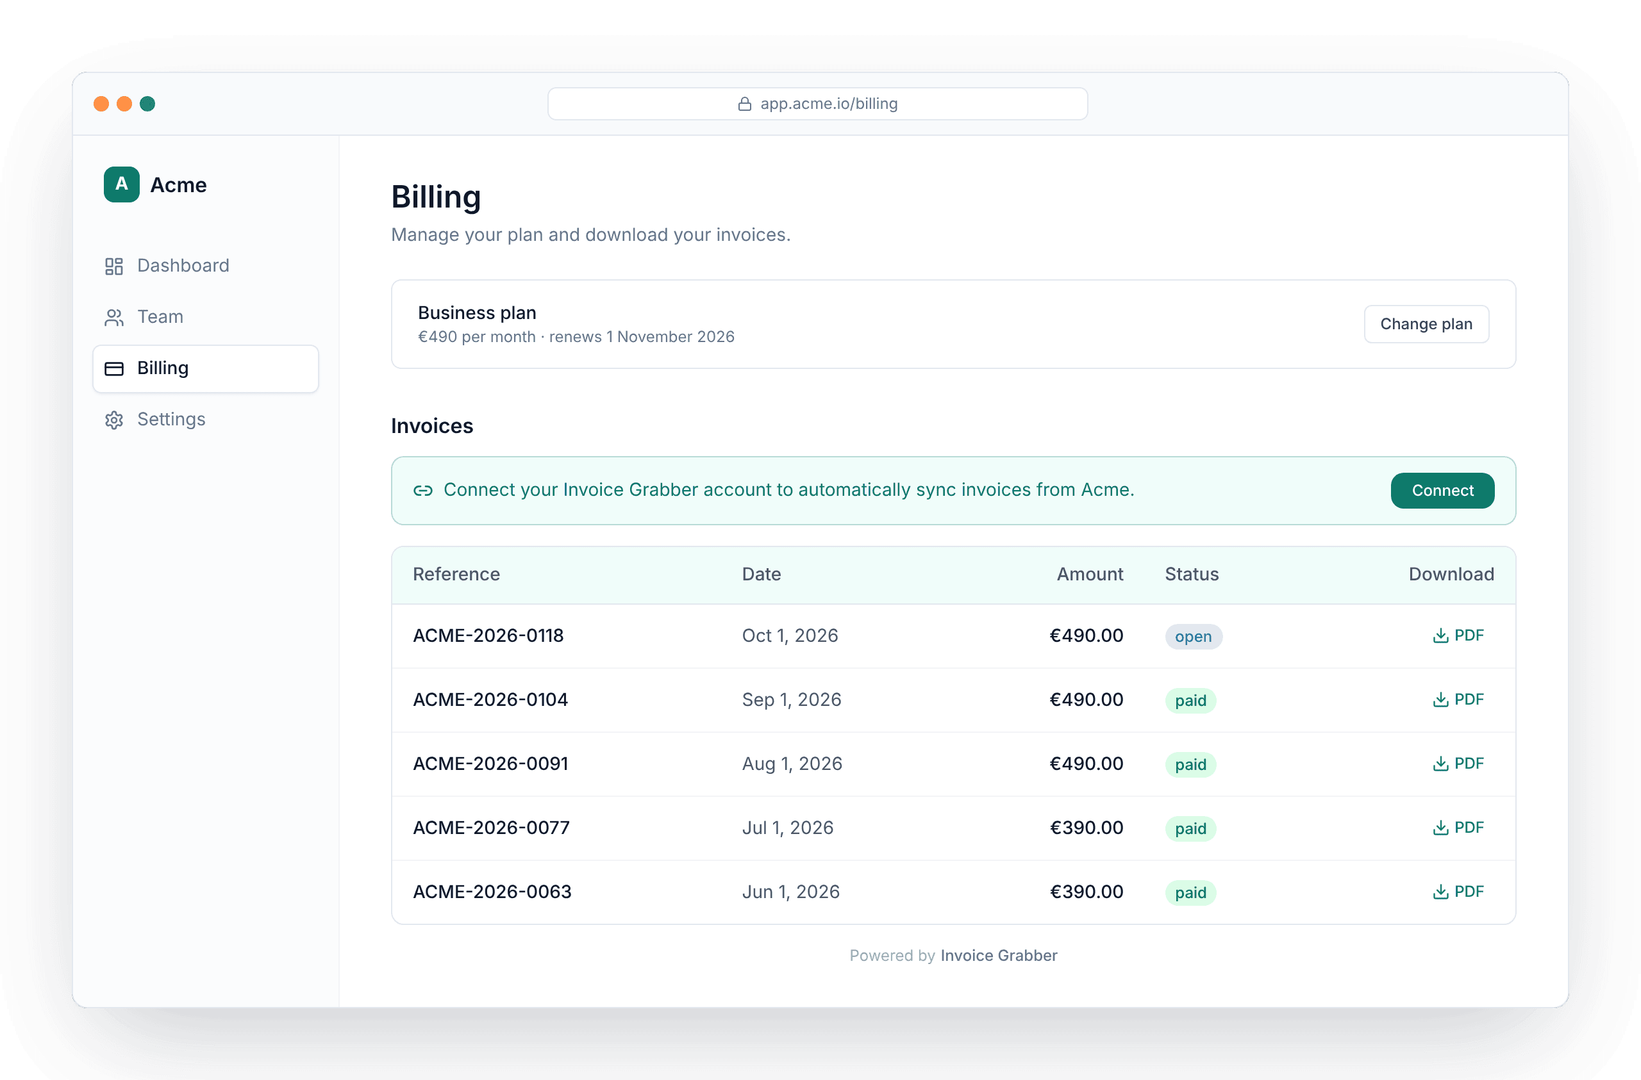Open the Invoice Grabber footer link
The image size is (1641, 1080).
click(x=999, y=955)
